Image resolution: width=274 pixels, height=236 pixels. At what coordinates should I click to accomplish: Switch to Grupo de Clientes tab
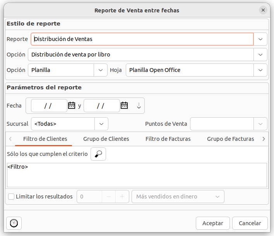point(106,139)
